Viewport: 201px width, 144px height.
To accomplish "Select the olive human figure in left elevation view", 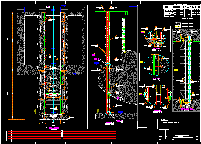I will 35,112.
